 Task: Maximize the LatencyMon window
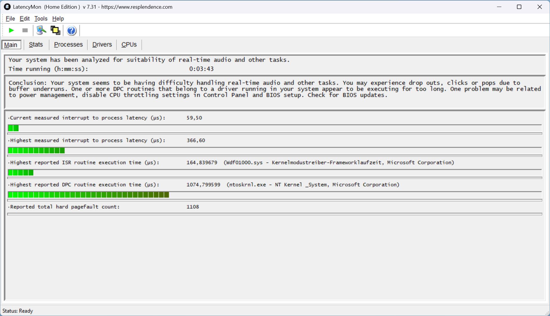point(519,7)
